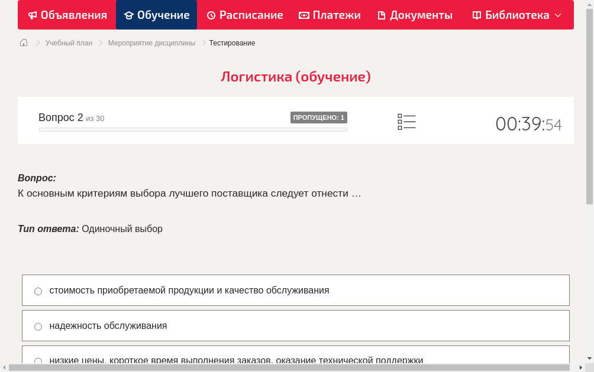
Task: Expand the Библиотека dropdown chevron
Action: pos(557,15)
